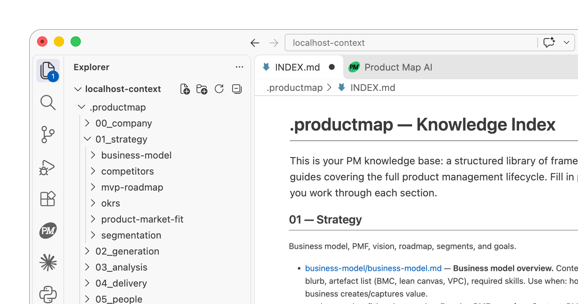Expand the 00_company folder

click(x=87, y=123)
